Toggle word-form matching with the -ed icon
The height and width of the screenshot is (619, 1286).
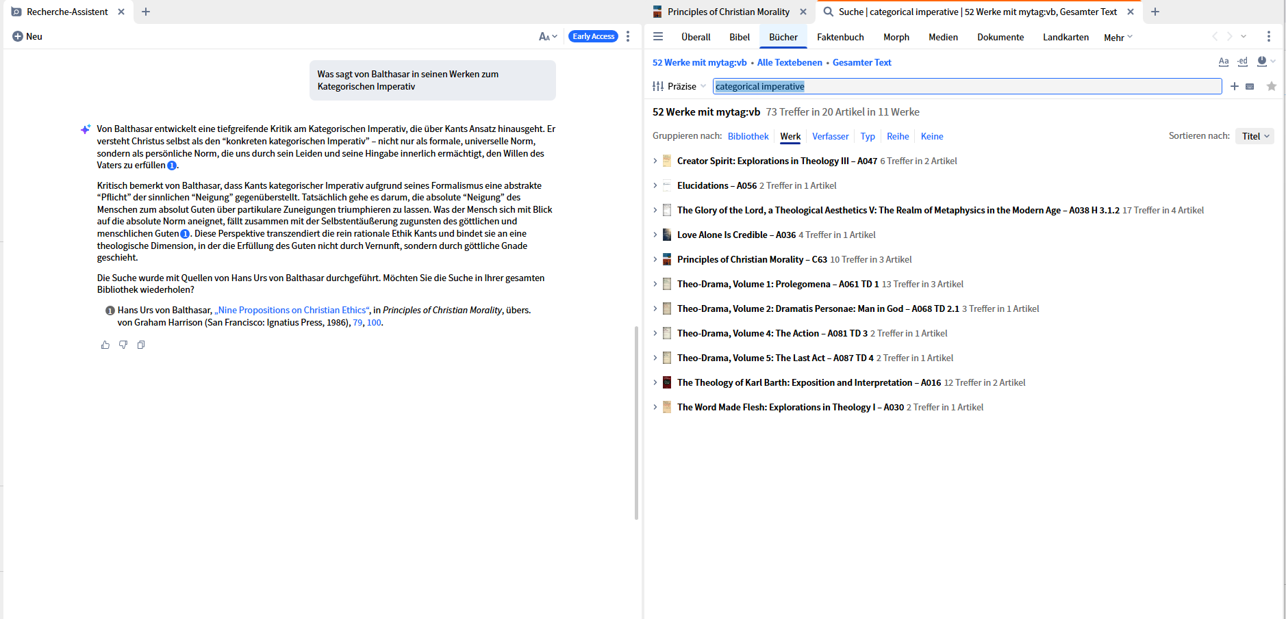(x=1243, y=62)
